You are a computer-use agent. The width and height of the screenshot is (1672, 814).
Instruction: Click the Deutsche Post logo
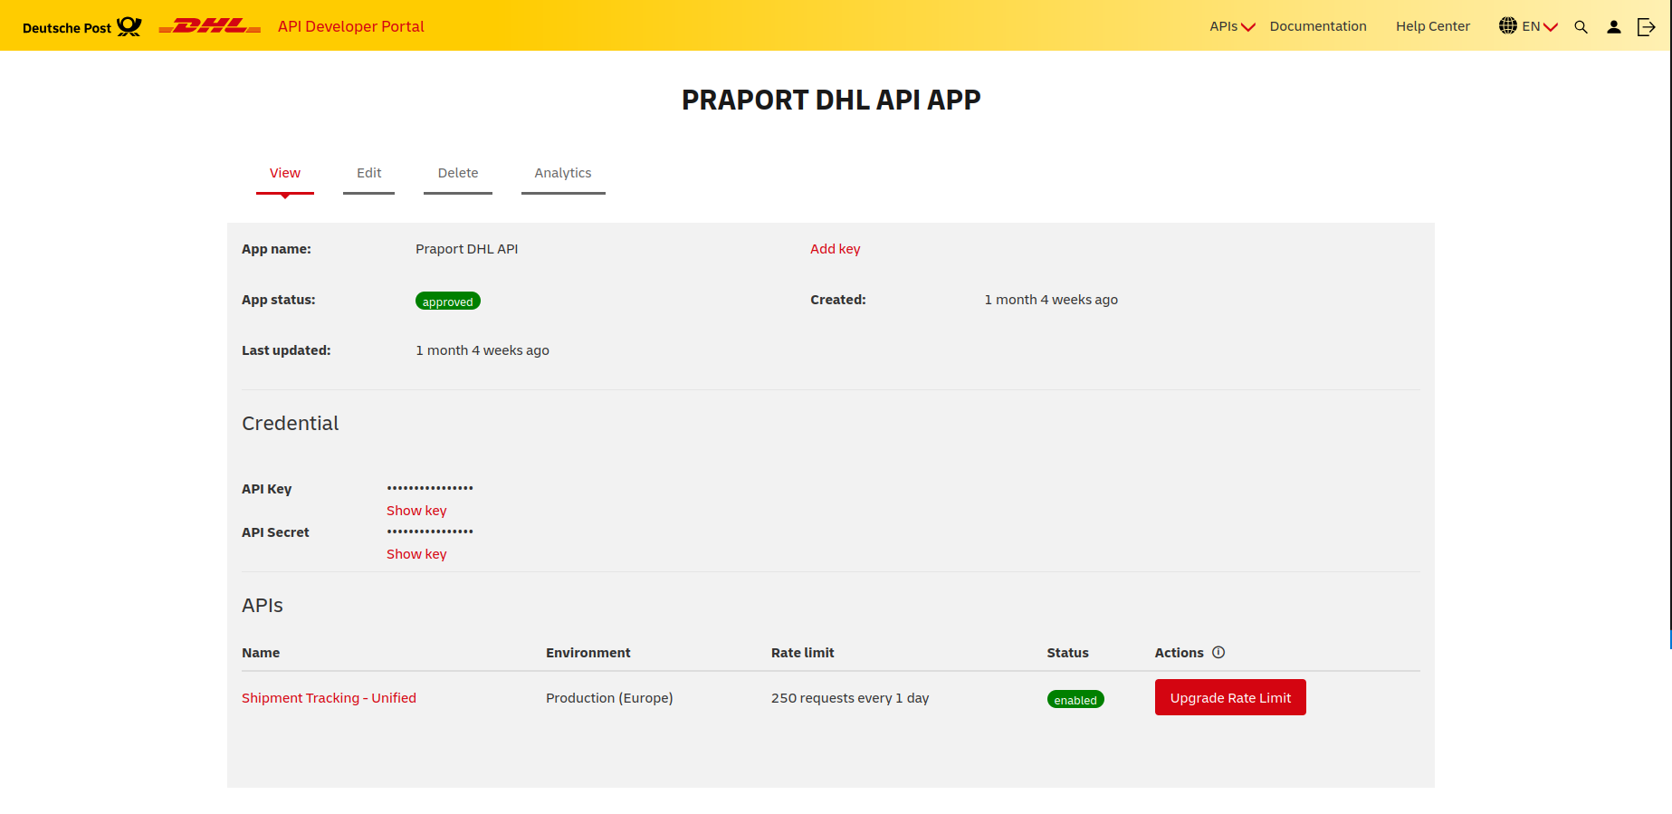pyautogui.click(x=81, y=27)
